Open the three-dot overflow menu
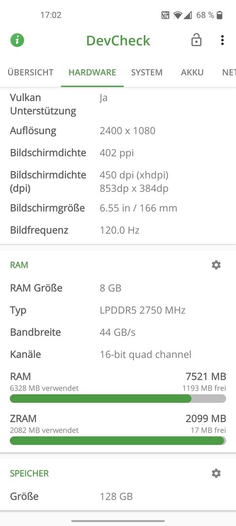Screen dimensions: 236x526 click(222, 40)
